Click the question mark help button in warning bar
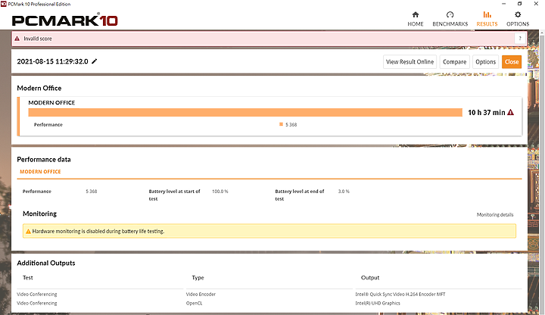This screenshot has width=545, height=315. point(520,39)
